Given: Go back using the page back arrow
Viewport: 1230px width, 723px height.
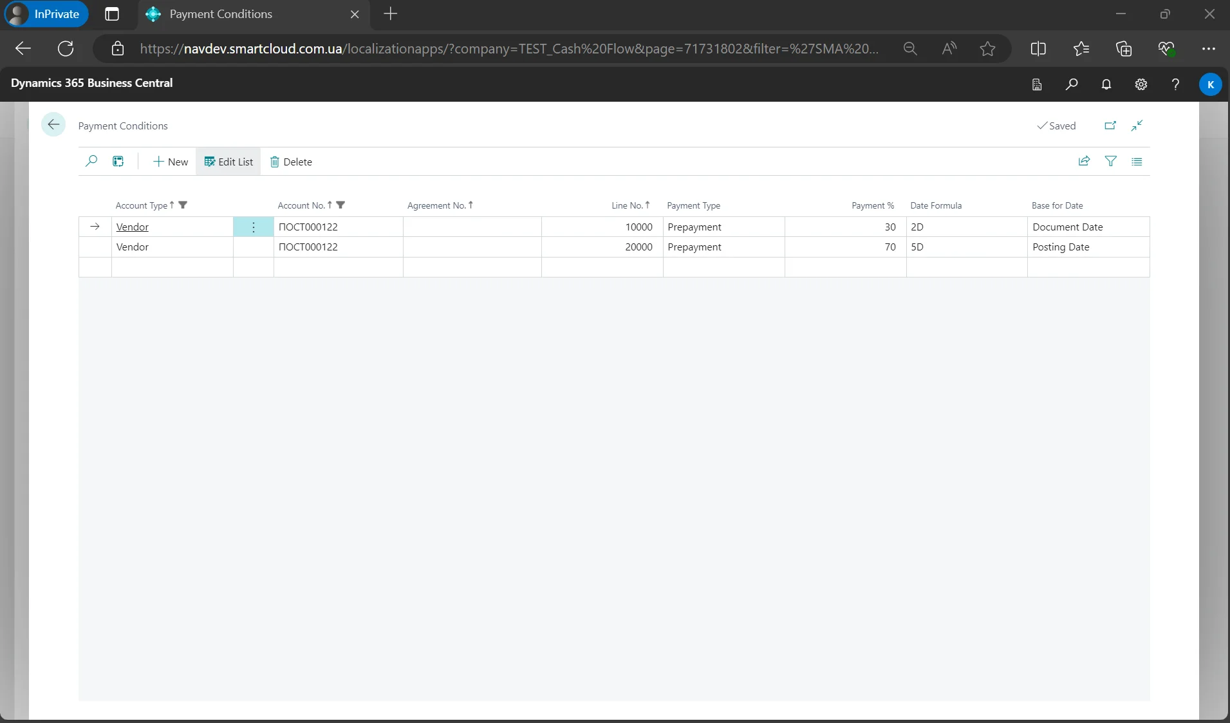Looking at the screenshot, I should [53, 125].
